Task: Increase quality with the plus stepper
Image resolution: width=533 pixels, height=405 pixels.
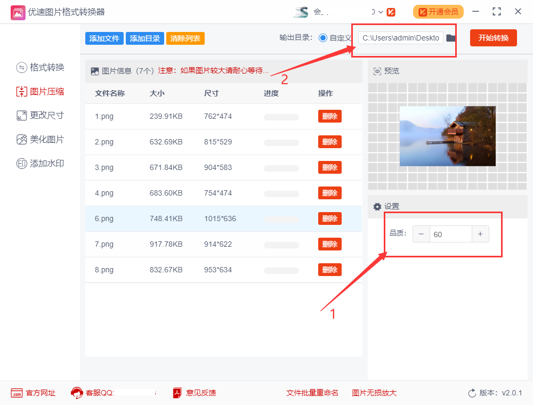Action: tap(480, 234)
